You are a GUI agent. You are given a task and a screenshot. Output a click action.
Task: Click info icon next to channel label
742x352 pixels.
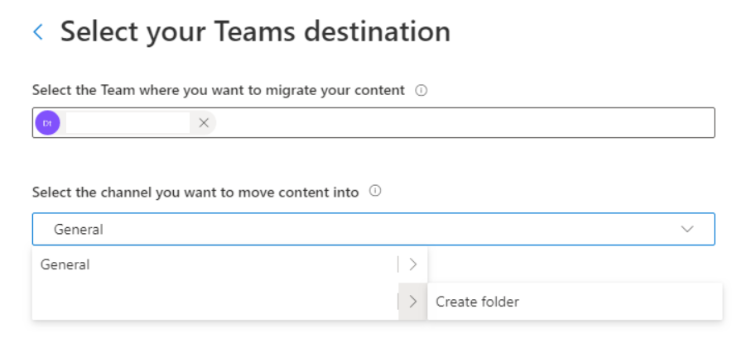point(374,192)
